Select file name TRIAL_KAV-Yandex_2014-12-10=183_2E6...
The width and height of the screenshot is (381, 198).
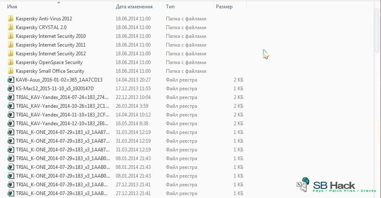pyautogui.click(x=62, y=124)
